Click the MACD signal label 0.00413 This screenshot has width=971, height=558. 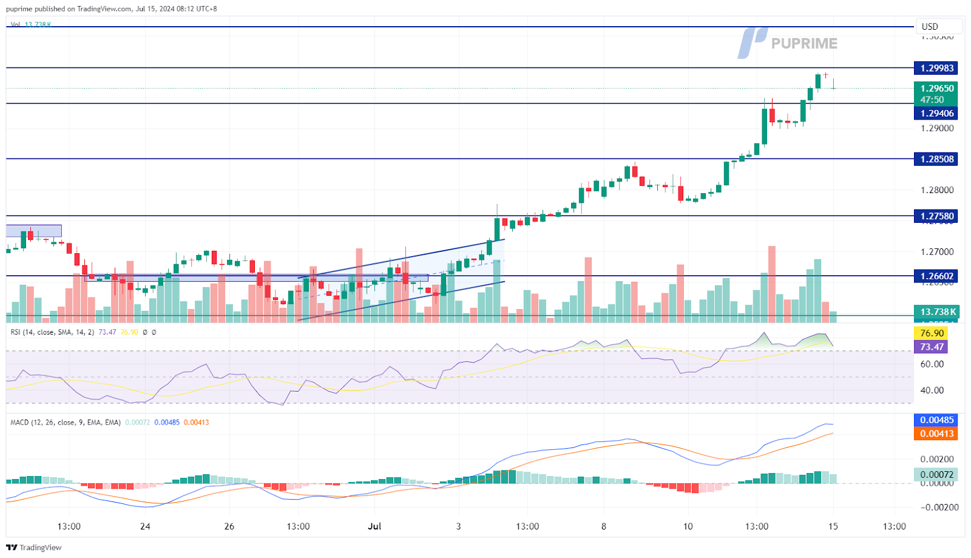[x=936, y=434]
